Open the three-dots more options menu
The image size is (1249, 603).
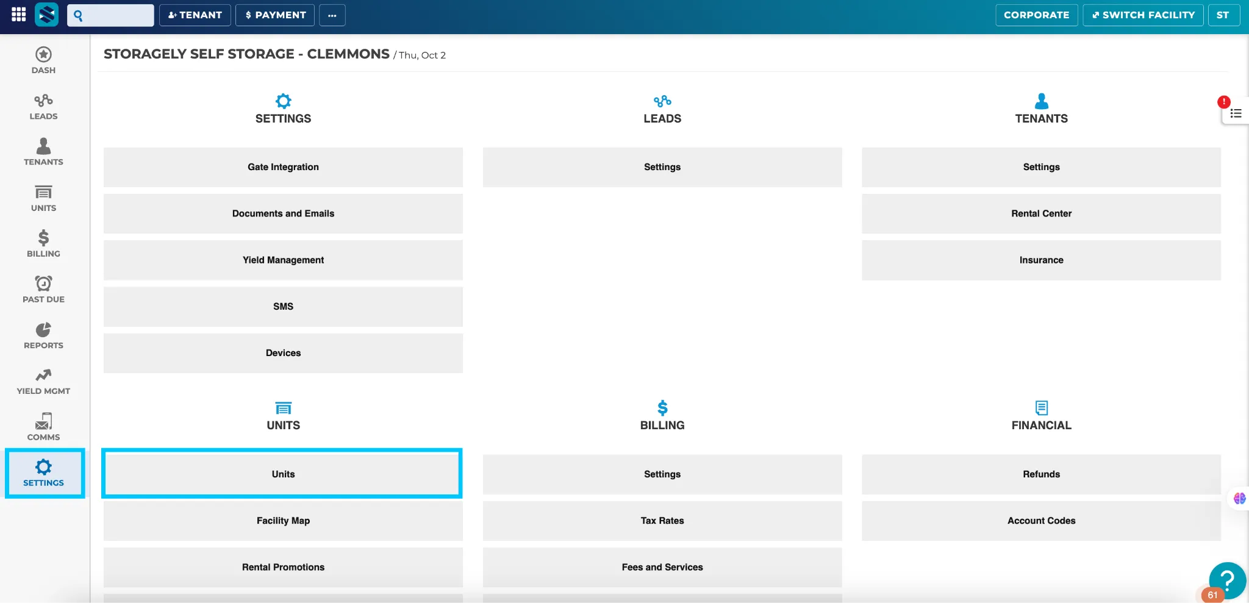point(332,15)
